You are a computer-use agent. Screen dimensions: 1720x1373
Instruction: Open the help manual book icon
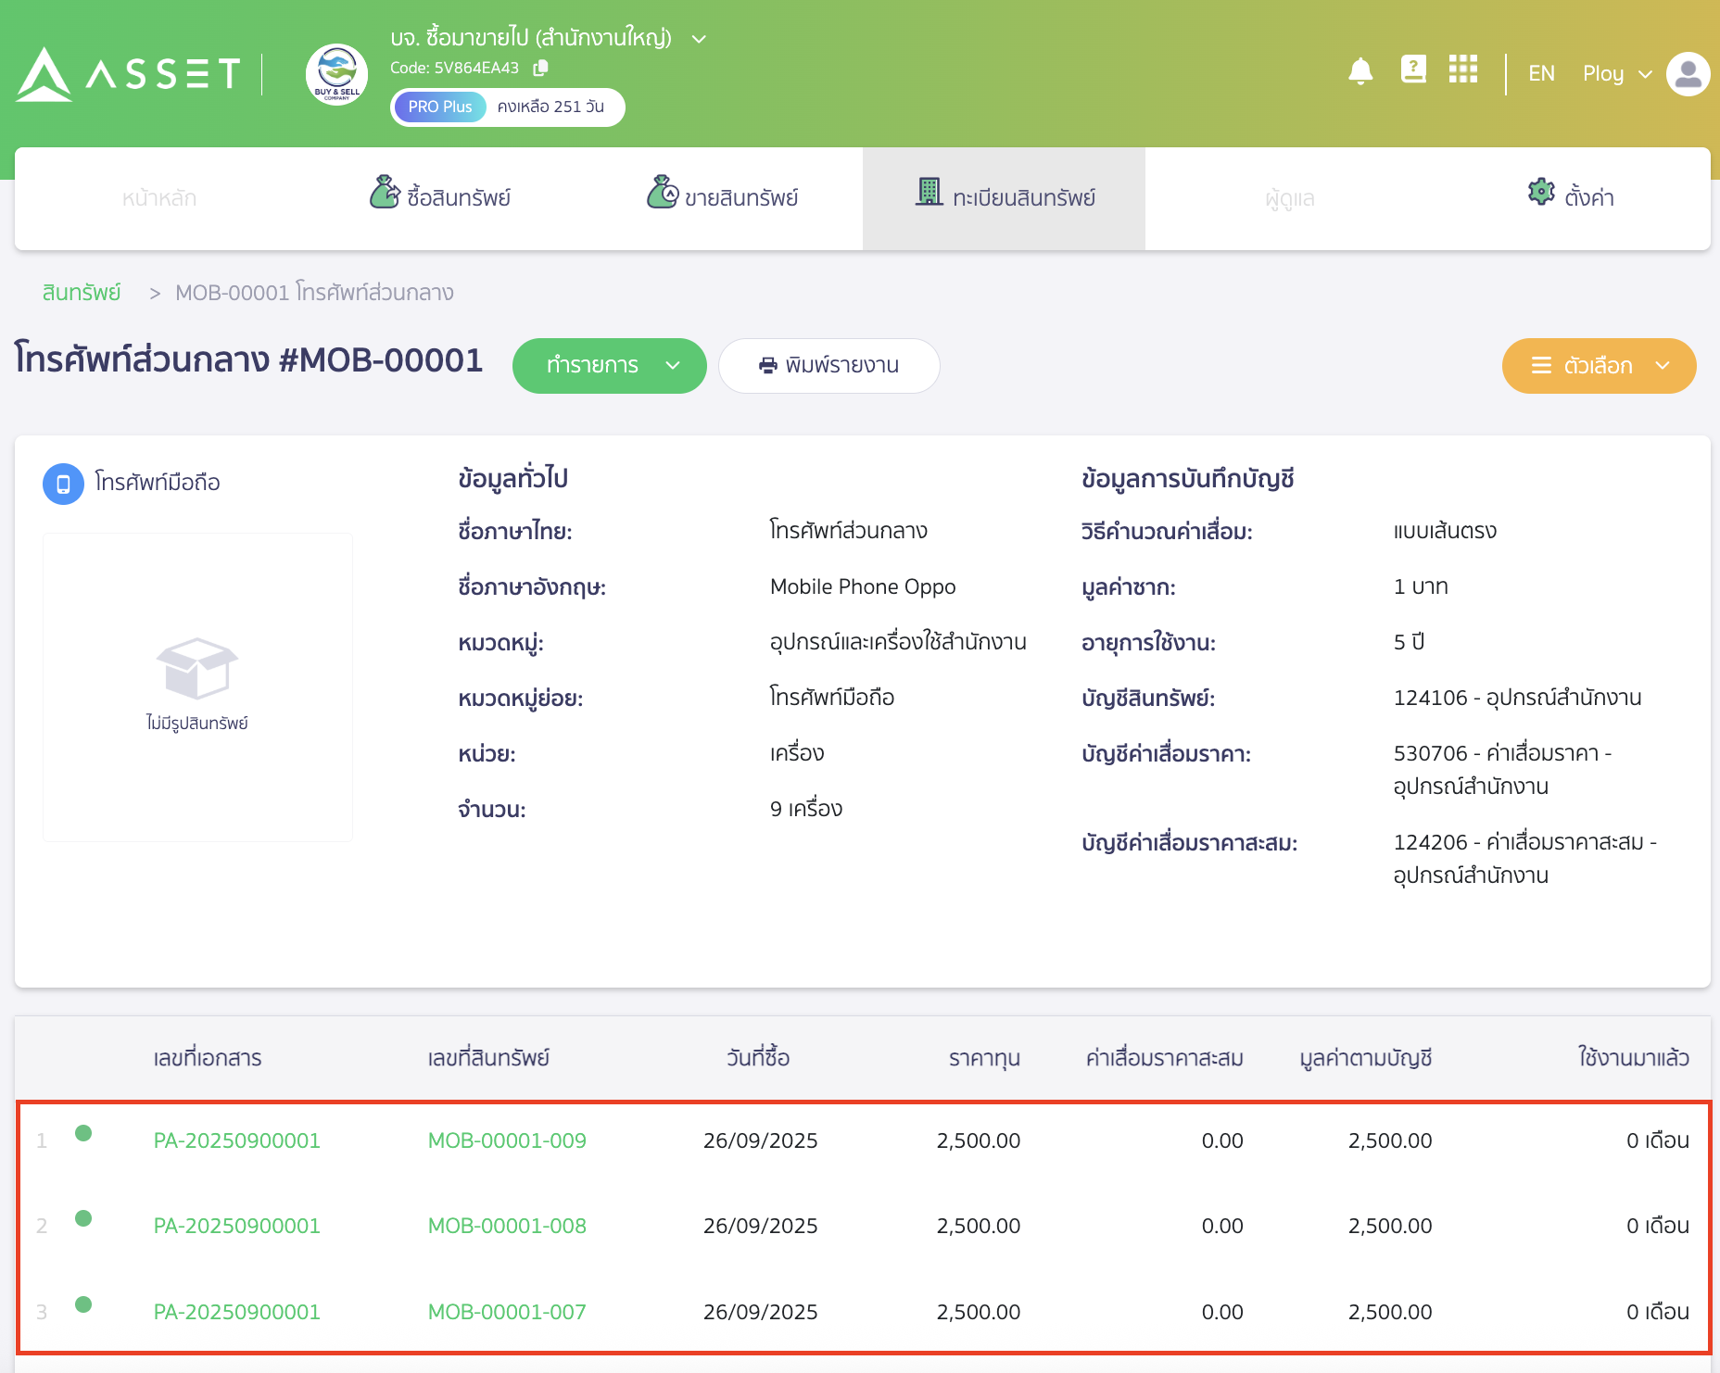click(x=1412, y=69)
